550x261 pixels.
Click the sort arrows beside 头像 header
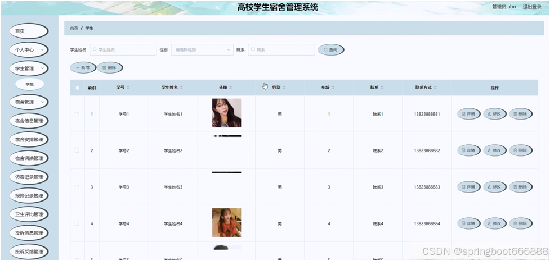(x=230, y=88)
